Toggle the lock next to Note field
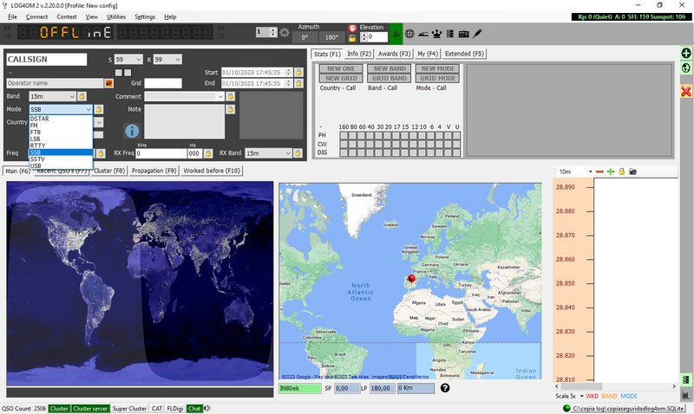This screenshot has width=694, height=414. pyautogui.click(x=230, y=109)
